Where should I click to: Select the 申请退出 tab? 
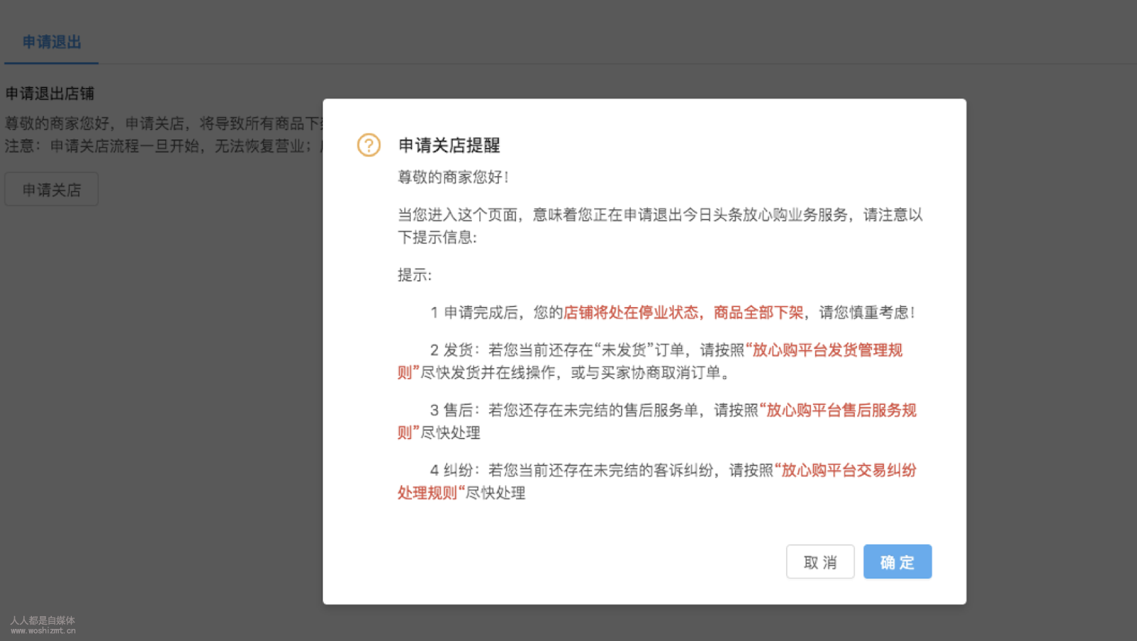(51, 42)
